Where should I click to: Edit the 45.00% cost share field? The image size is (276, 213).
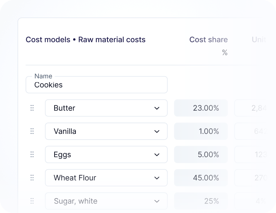[201, 178]
